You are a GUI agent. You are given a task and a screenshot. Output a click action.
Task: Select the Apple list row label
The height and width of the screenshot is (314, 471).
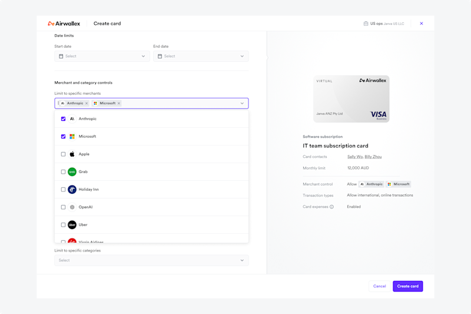point(84,154)
